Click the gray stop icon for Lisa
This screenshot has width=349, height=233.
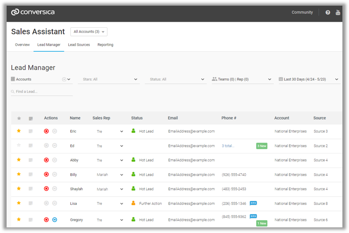tap(46, 203)
